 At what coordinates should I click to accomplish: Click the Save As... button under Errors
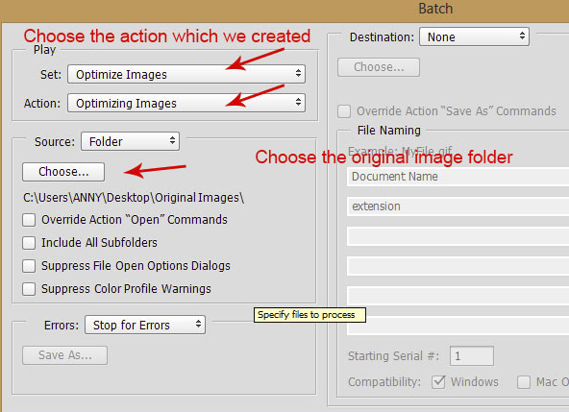pos(65,355)
